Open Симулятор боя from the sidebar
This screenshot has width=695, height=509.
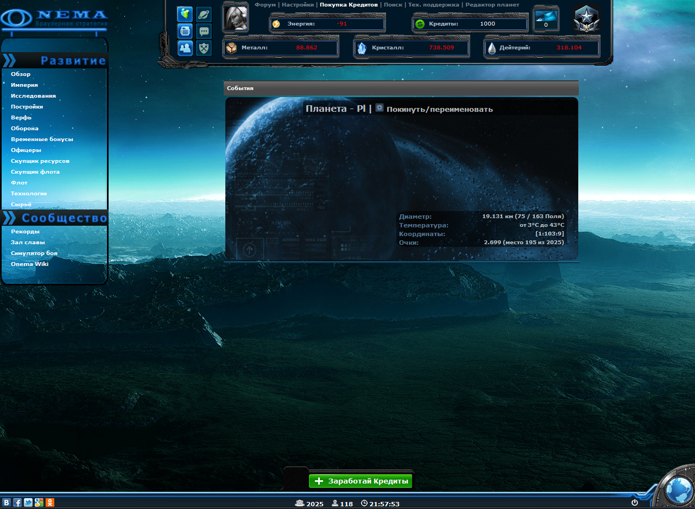click(x=34, y=253)
